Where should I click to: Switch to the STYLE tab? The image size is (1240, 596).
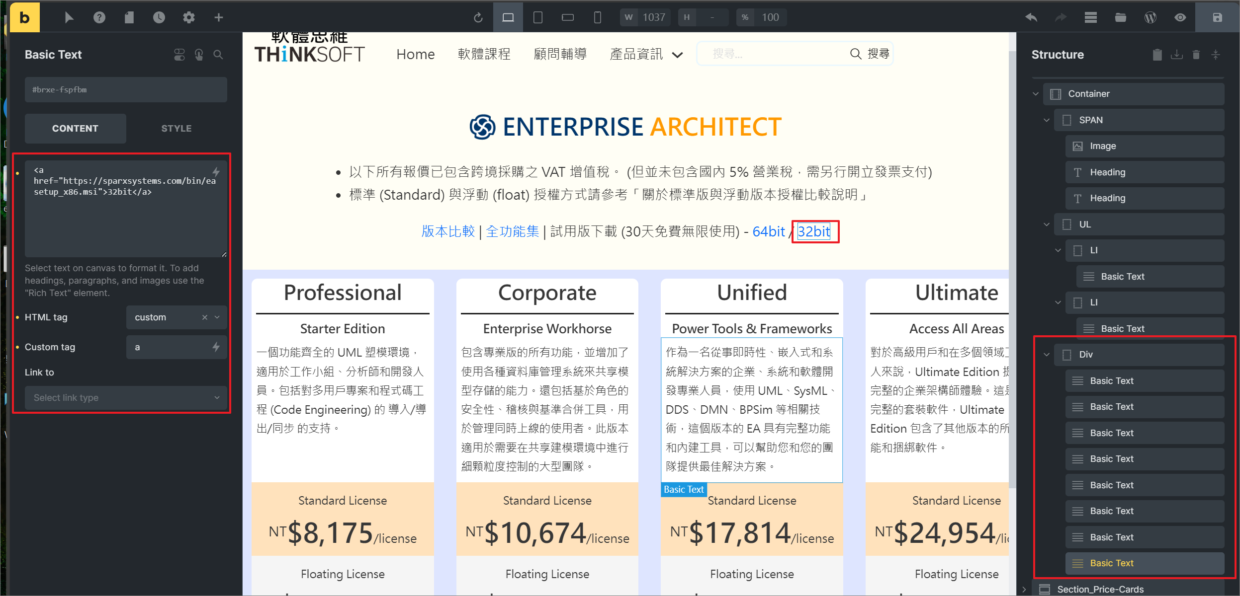177,129
